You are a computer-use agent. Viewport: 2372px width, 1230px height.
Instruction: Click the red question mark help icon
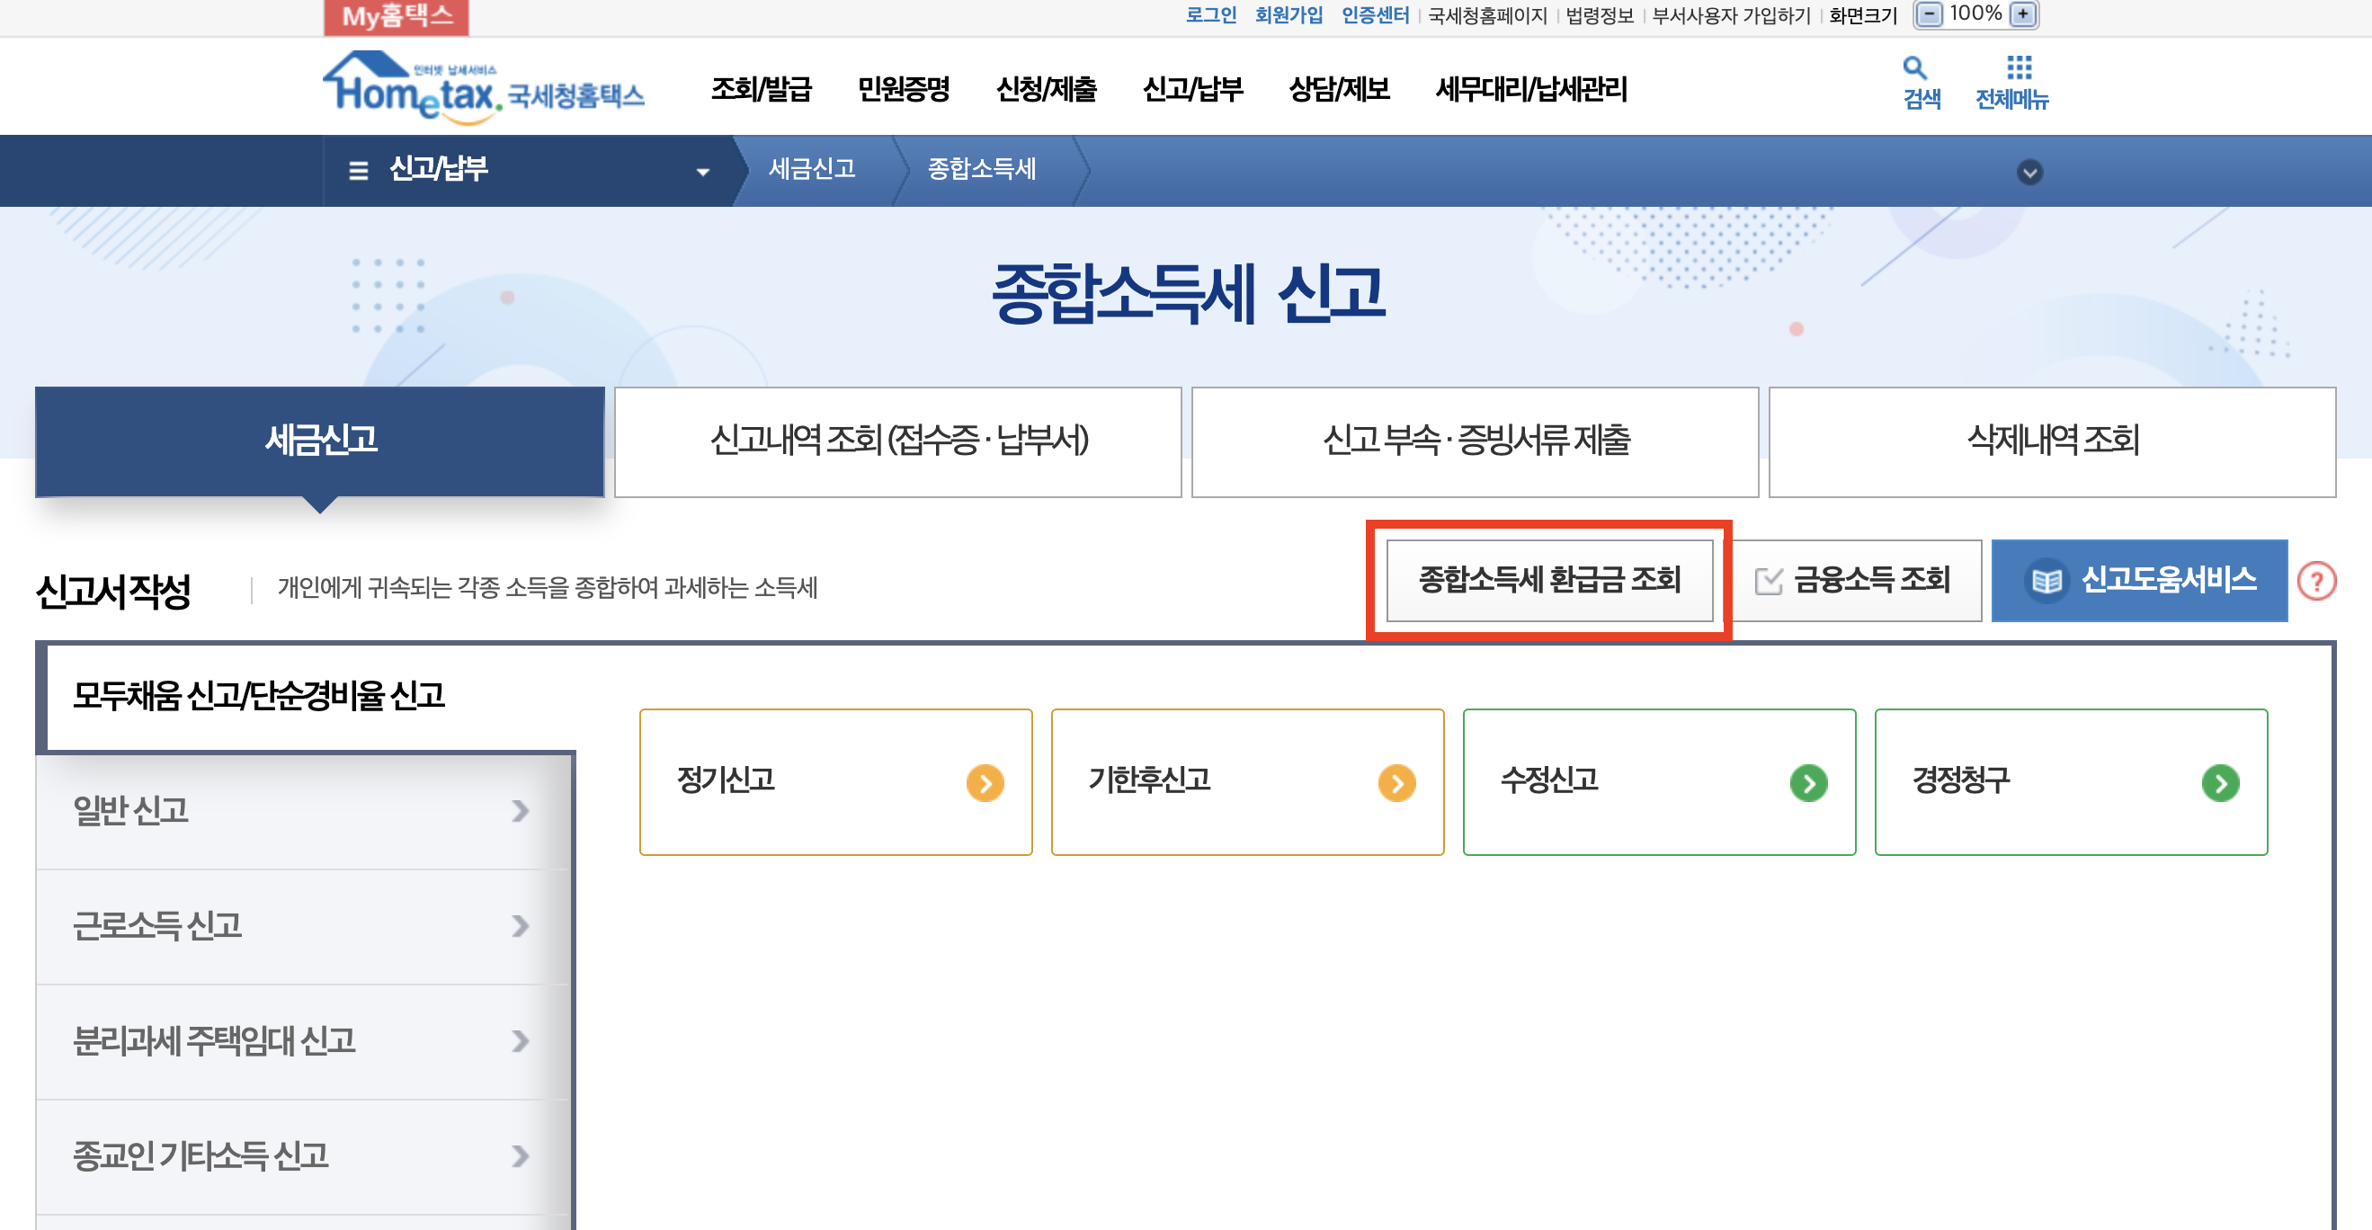[2317, 581]
